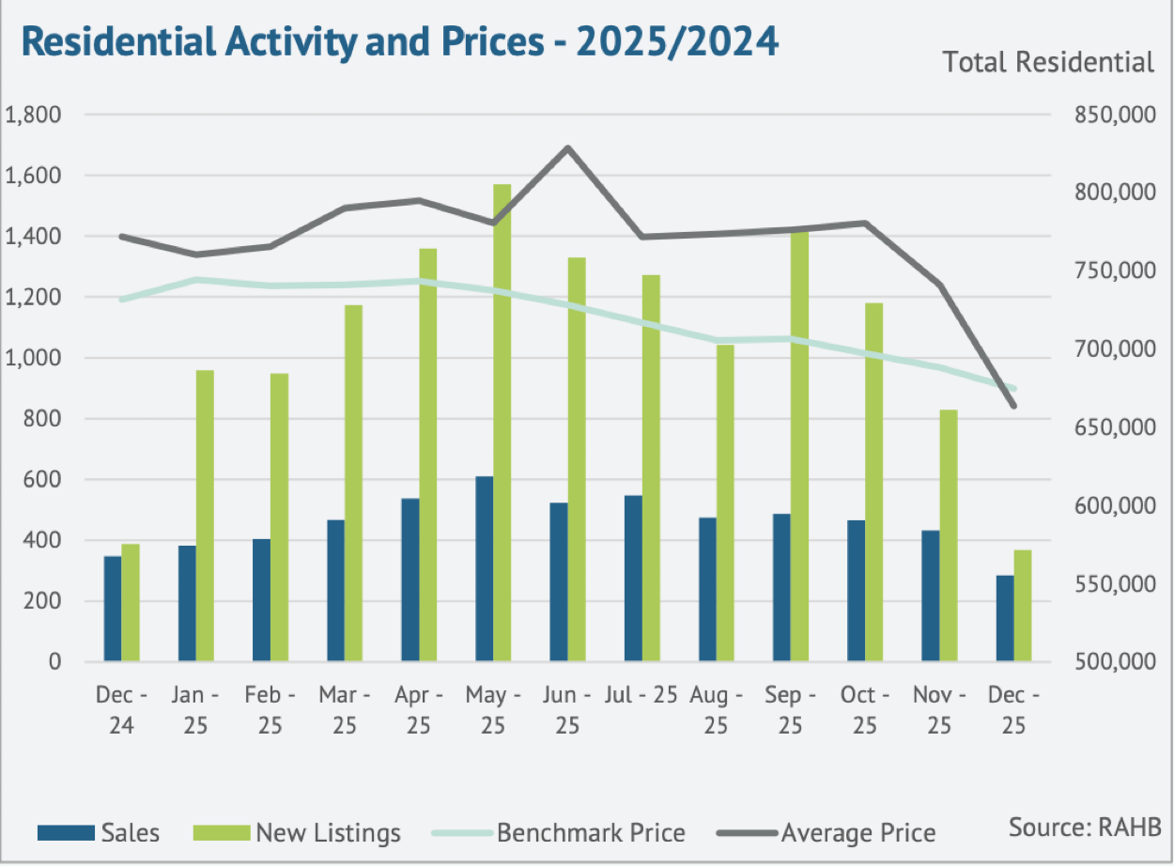Select the tallest May-25 New Listings bar
This screenshot has height=866, width=1174.
pyautogui.click(x=504, y=423)
